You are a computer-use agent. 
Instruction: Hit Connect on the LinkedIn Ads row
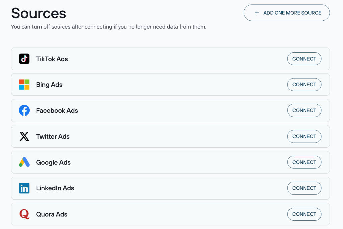tap(304, 188)
